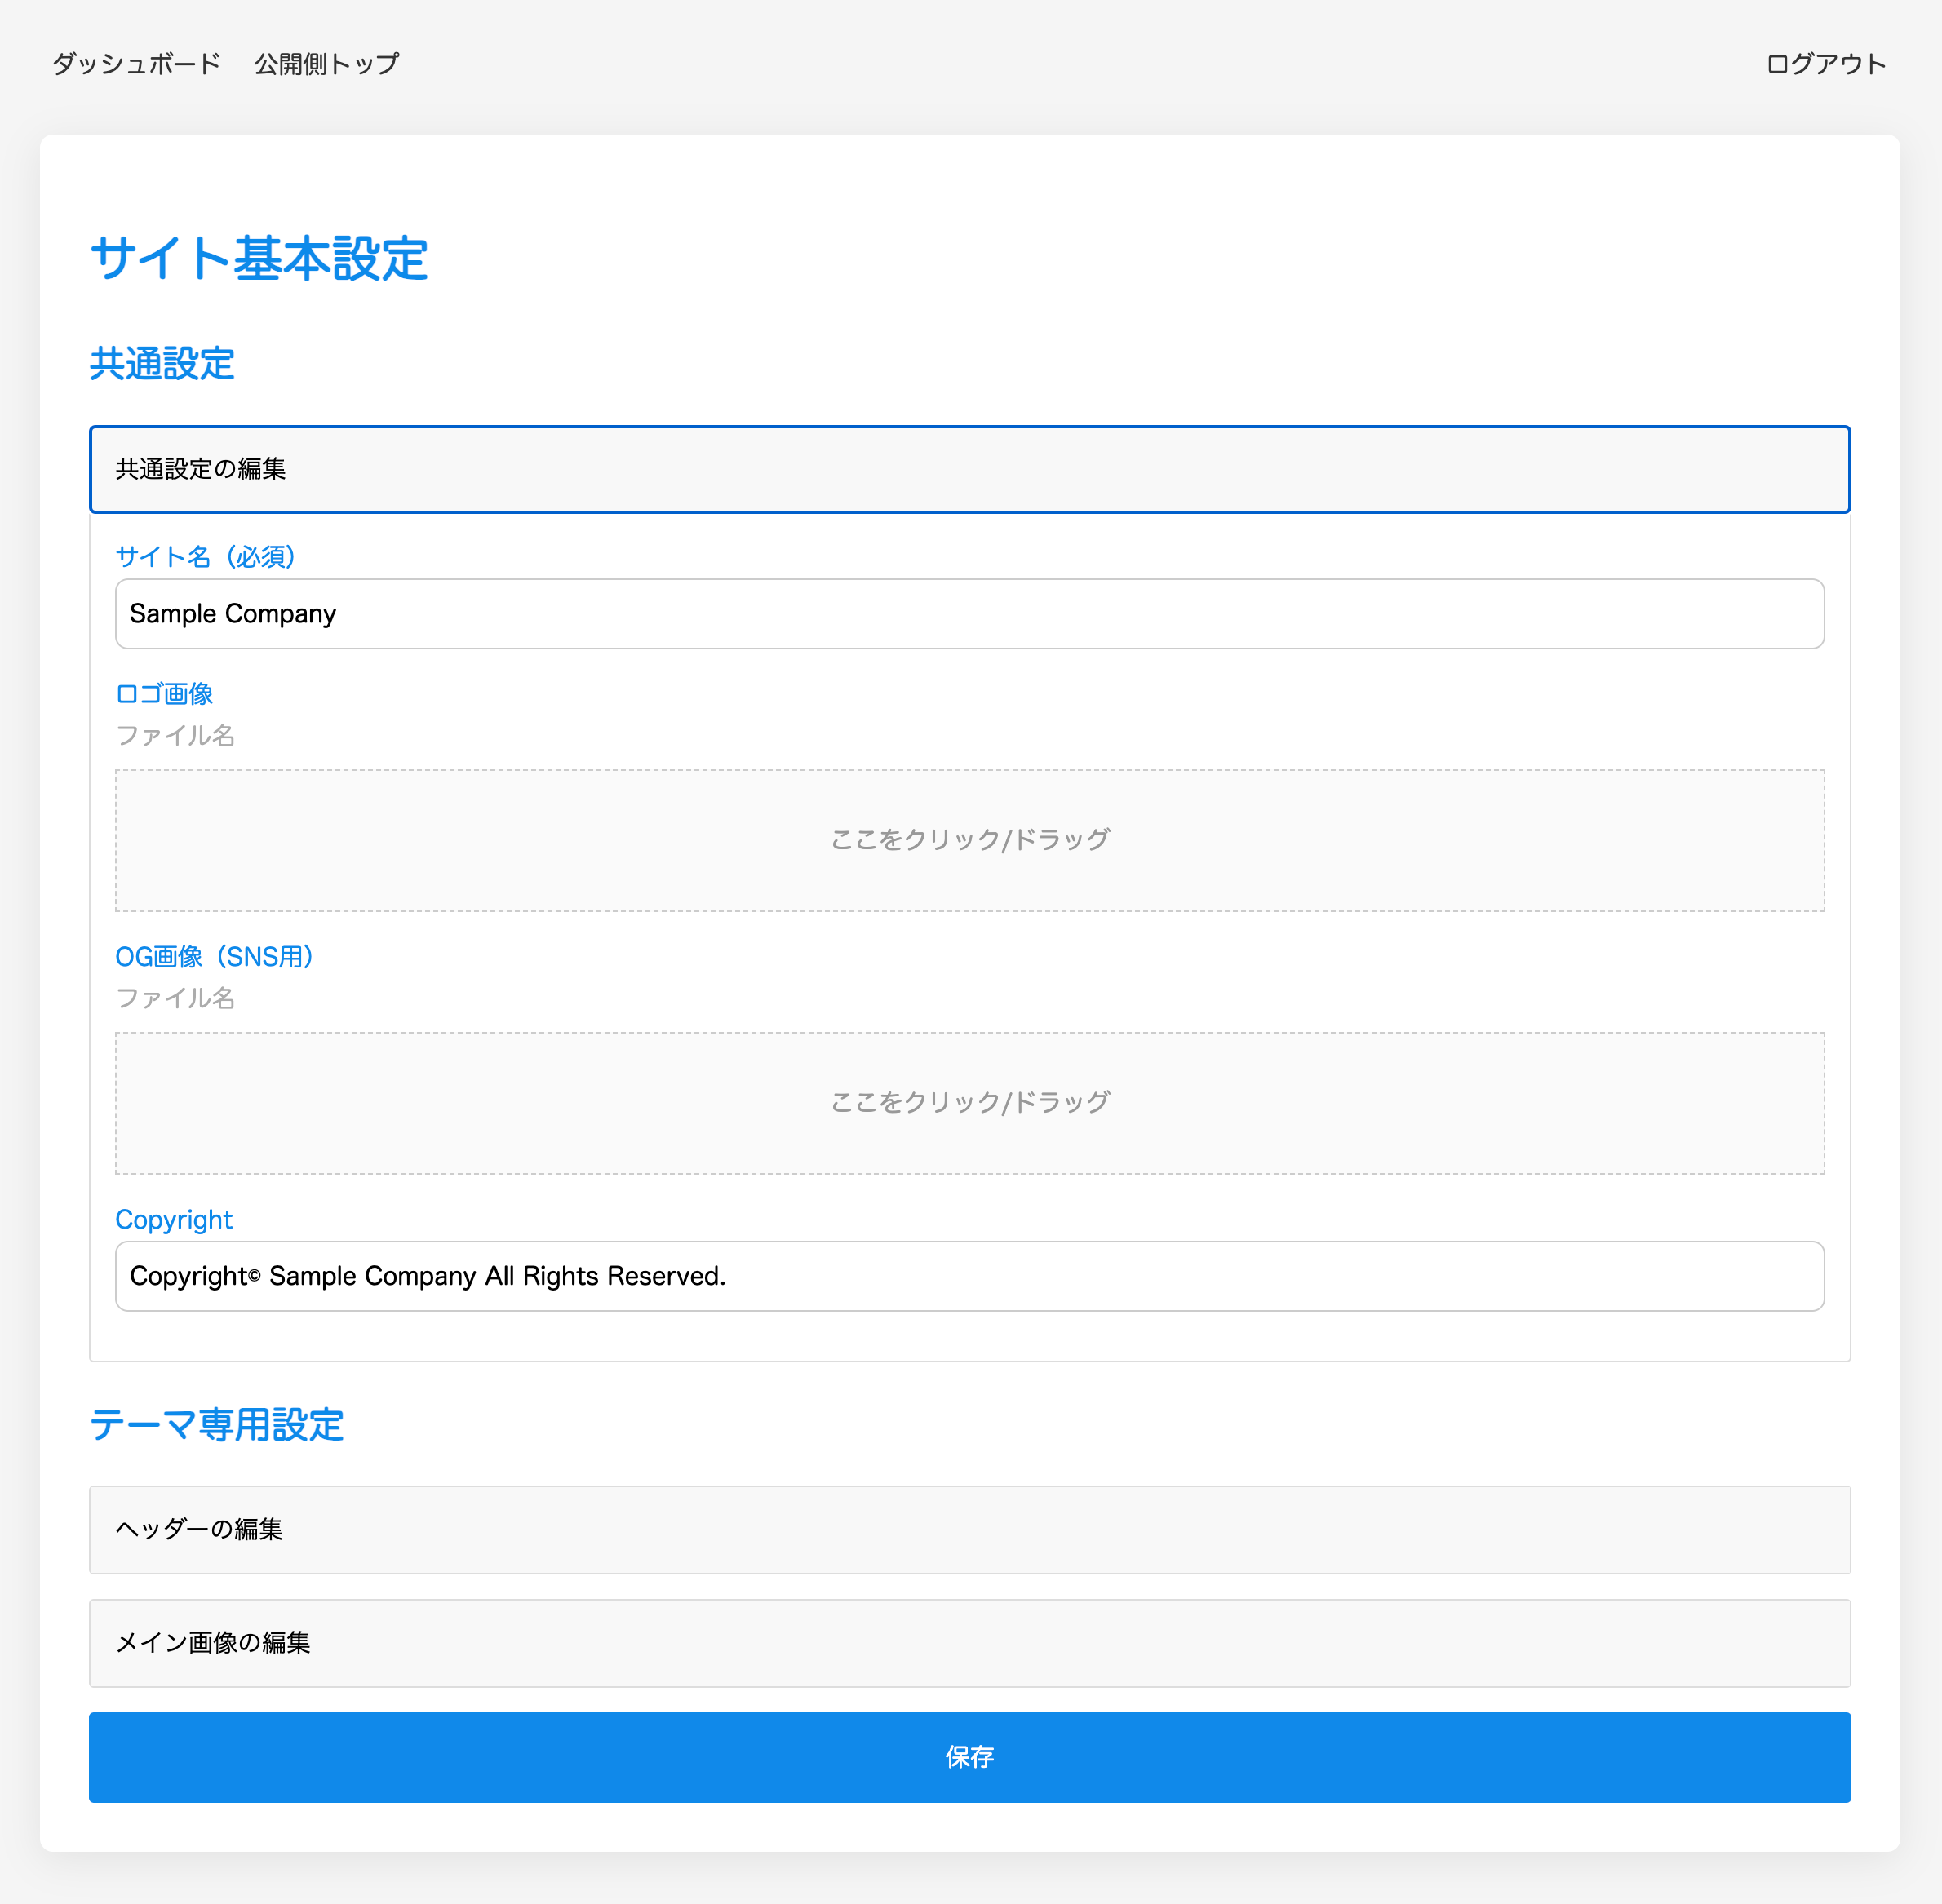Click ファイル名 text under OG画像
1942x1904 pixels.
[175, 998]
